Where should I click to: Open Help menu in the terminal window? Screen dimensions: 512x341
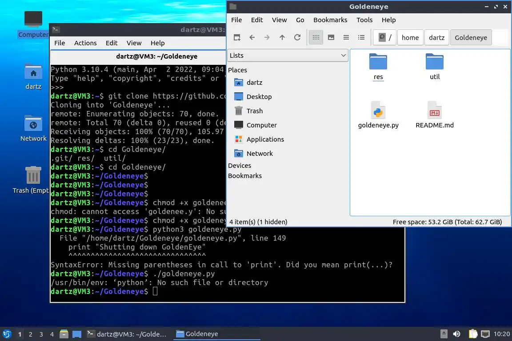pos(157,43)
